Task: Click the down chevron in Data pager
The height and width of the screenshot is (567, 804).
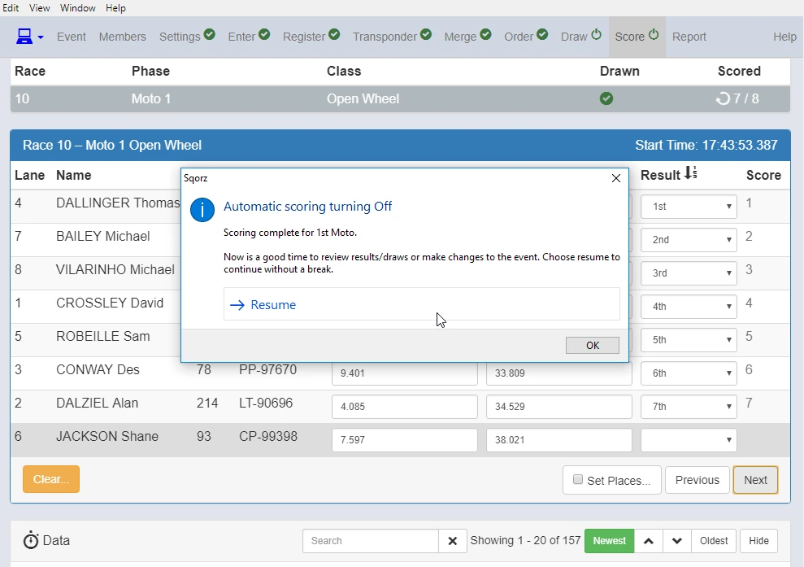Action: pyautogui.click(x=677, y=541)
